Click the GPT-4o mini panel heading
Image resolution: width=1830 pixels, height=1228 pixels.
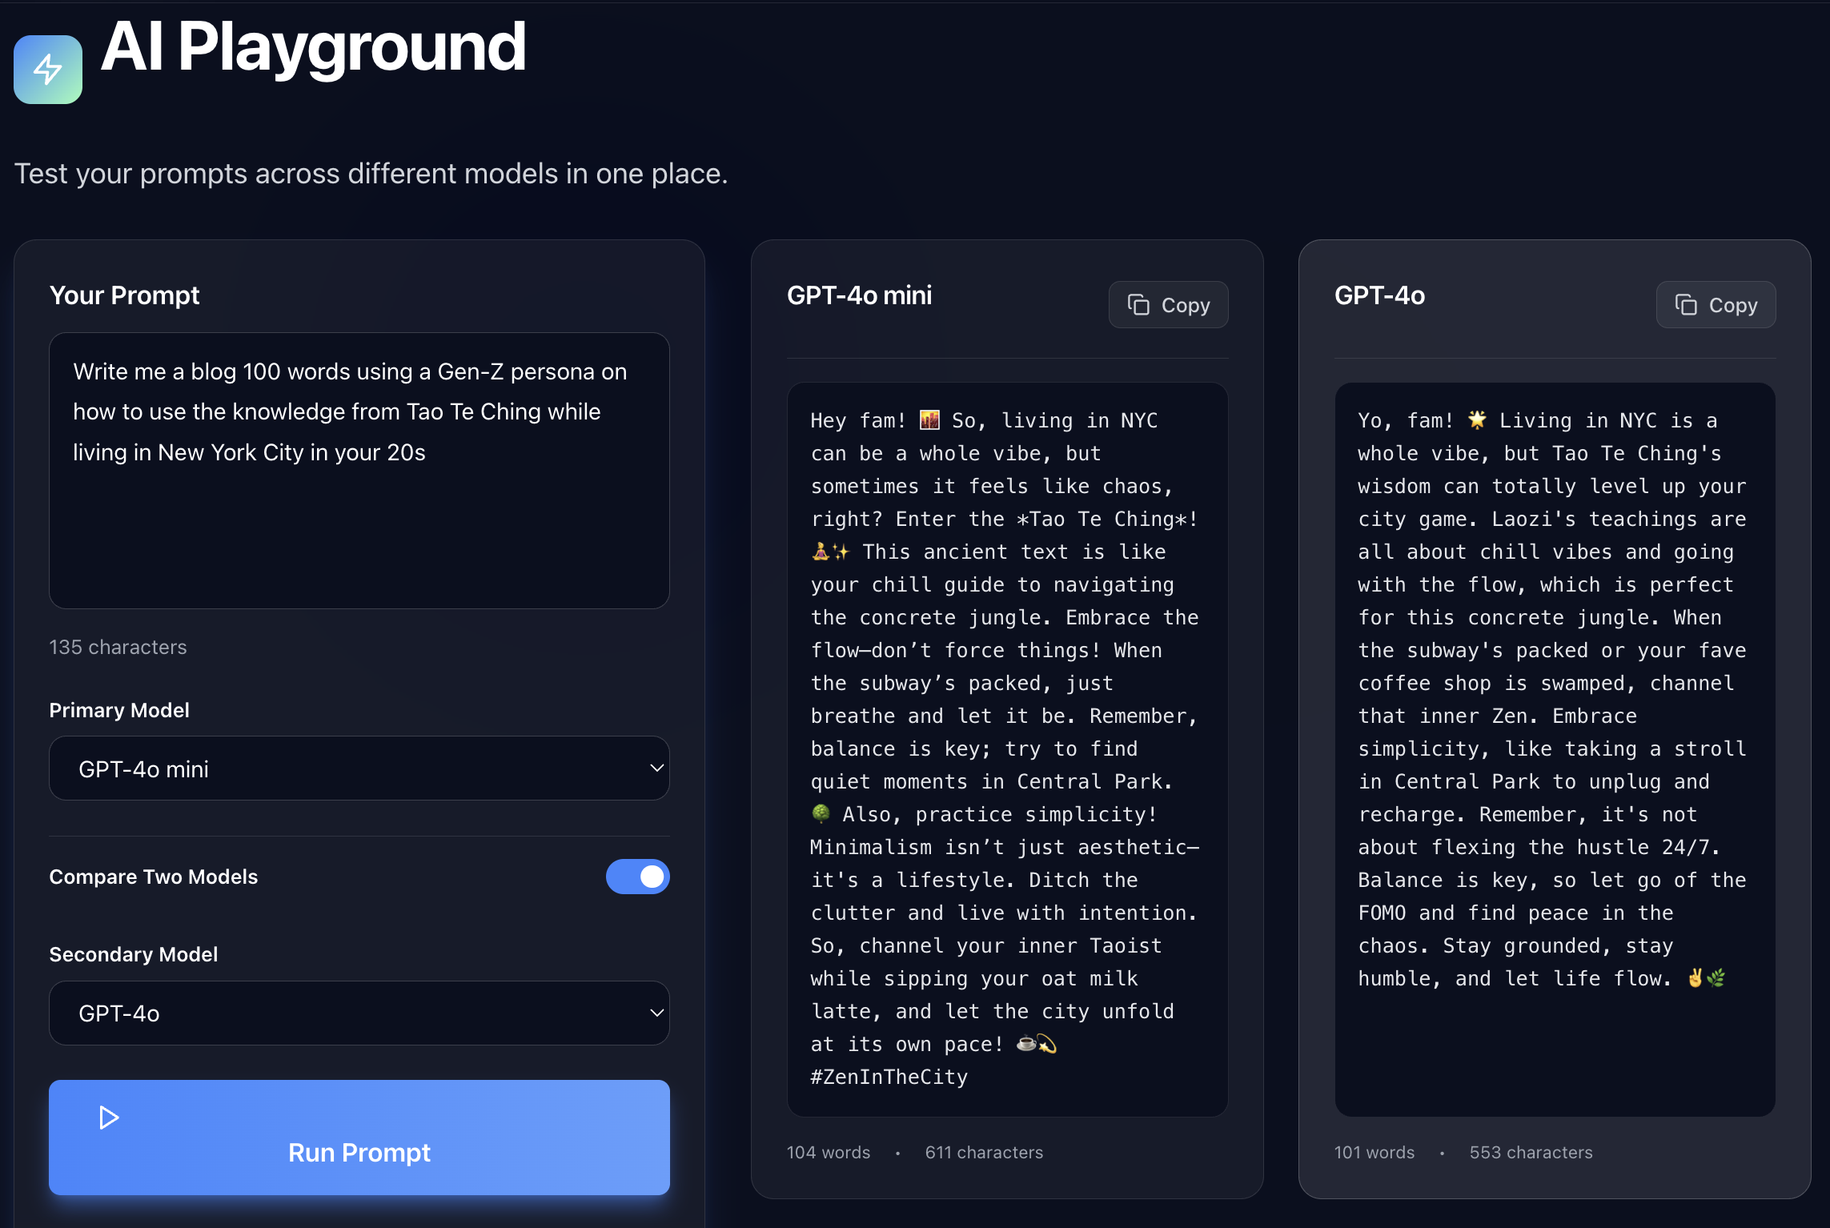click(x=859, y=295)
